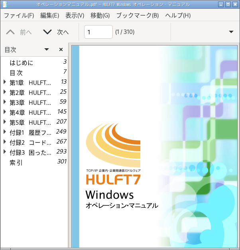
Task: Click the window application icon in title bar
Action: click(5, 4)
